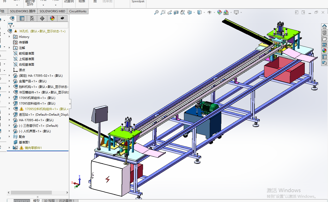This screenshot has height=202, width=328.
Task: Expand the 配合 mates folder
Action: click(x=9, y=137)
